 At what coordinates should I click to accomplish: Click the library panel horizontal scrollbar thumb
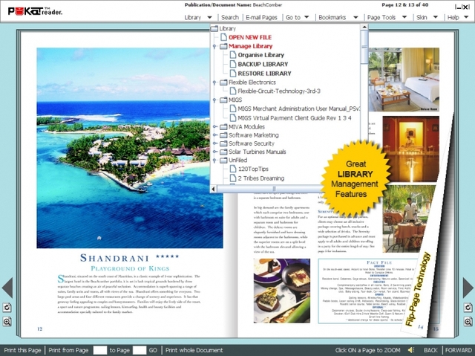click(274, 190)
